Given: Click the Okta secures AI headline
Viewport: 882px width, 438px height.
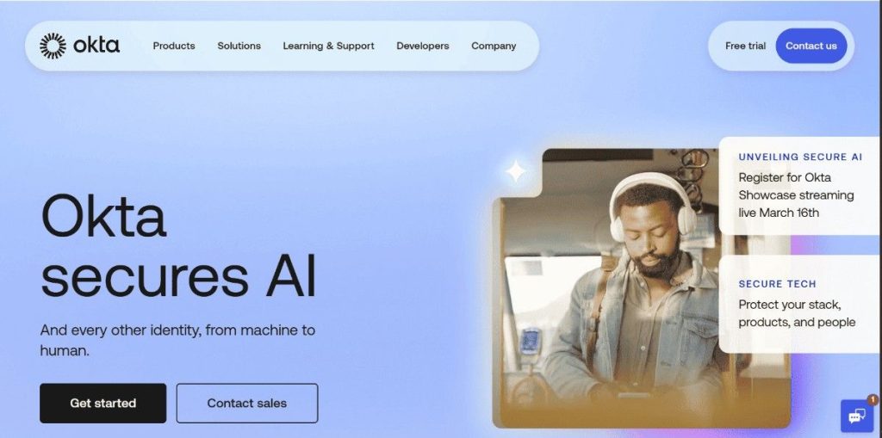Looking at the screenshot, I should click(x=179, y=245).
